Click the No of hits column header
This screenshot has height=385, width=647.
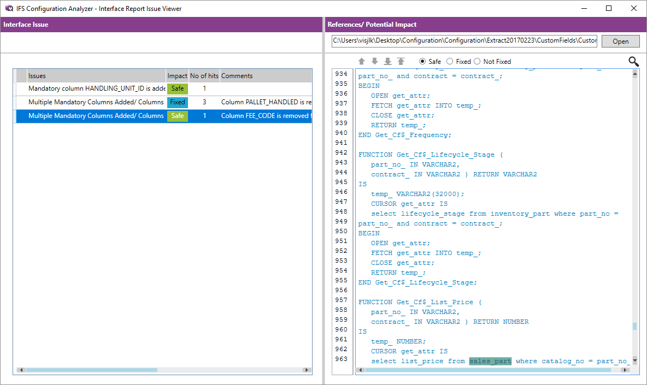click(204, 76)
